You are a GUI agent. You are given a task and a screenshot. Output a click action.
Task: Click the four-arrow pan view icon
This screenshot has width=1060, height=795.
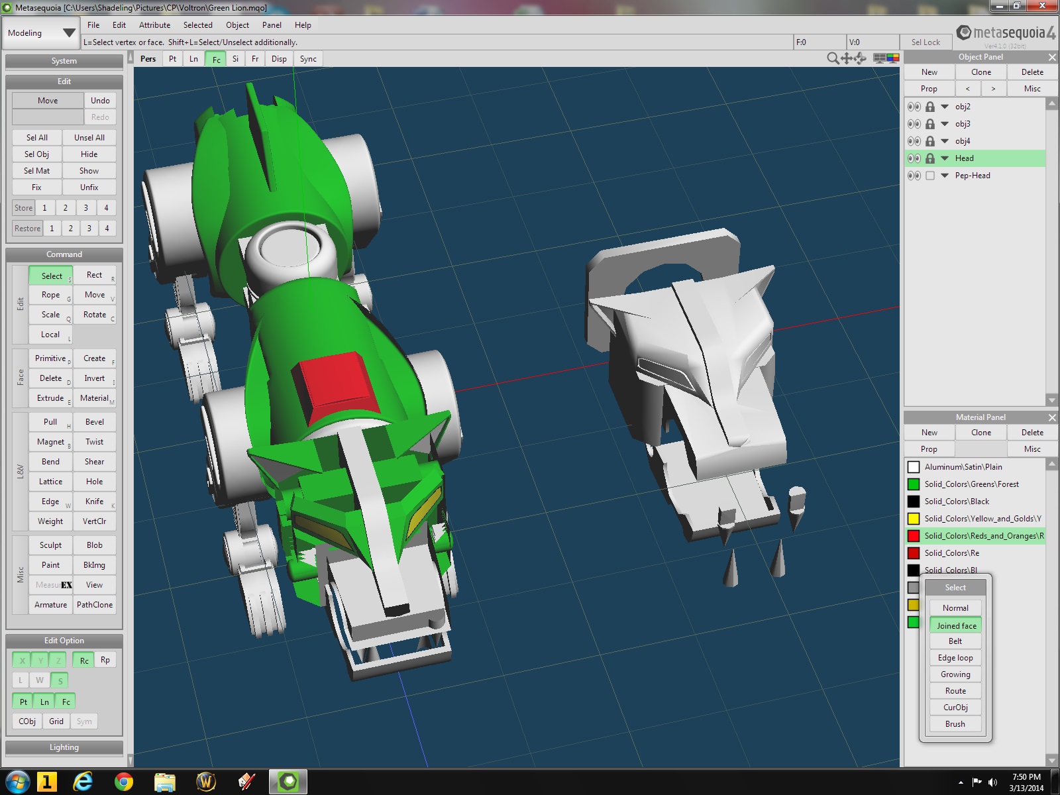(847, 58)
